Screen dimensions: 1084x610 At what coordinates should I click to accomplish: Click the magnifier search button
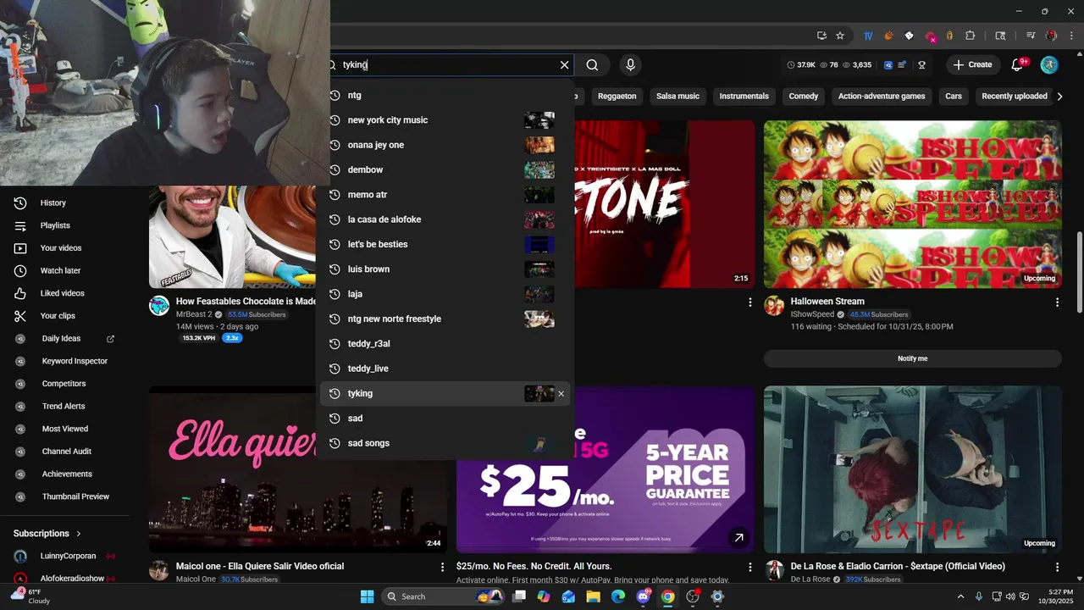(x=593, y=65)
